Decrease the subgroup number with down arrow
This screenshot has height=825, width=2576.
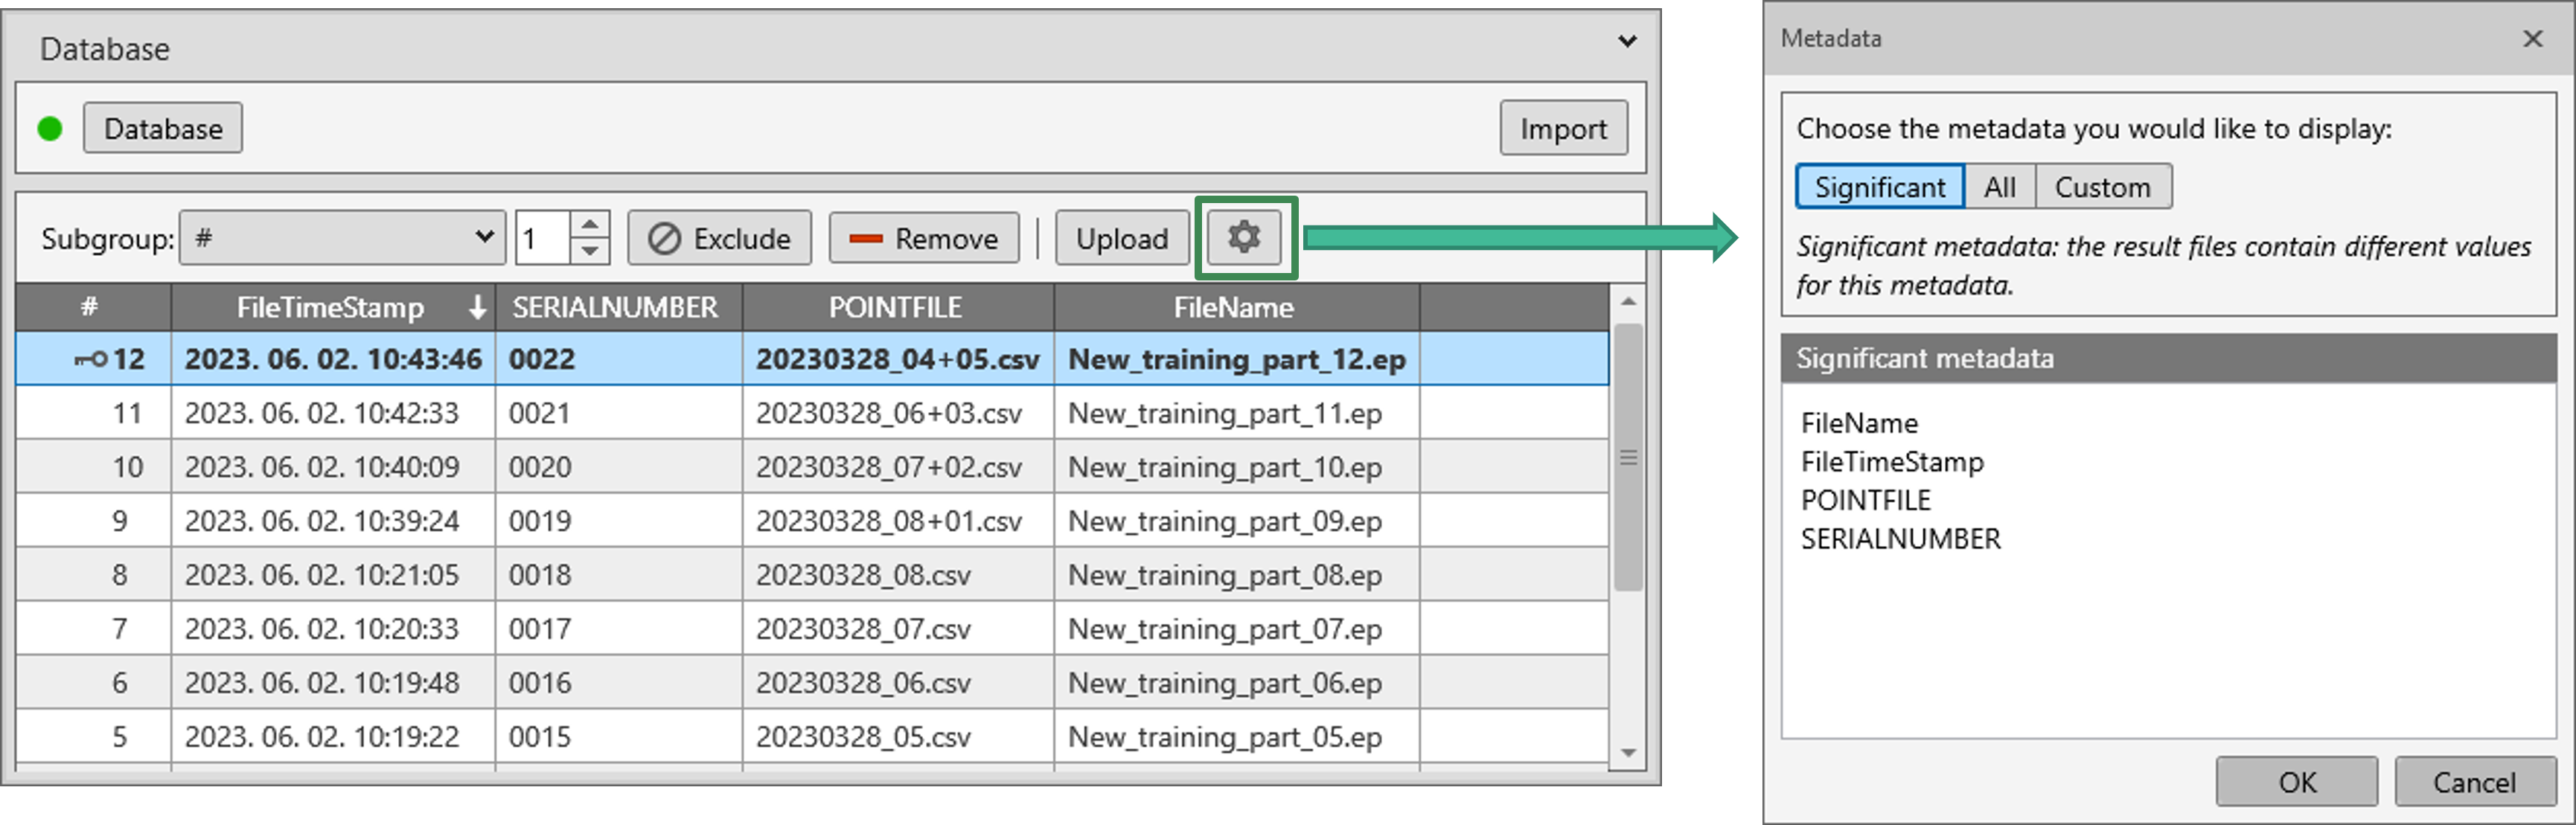pos(590,251)
